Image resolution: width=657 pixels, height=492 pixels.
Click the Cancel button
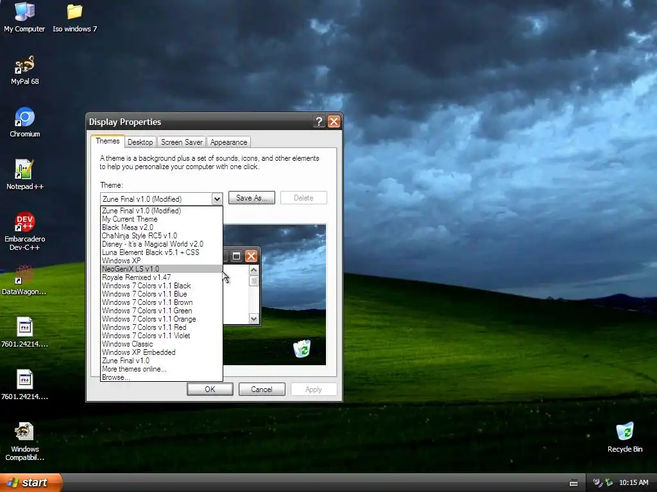tap(262, 389)
